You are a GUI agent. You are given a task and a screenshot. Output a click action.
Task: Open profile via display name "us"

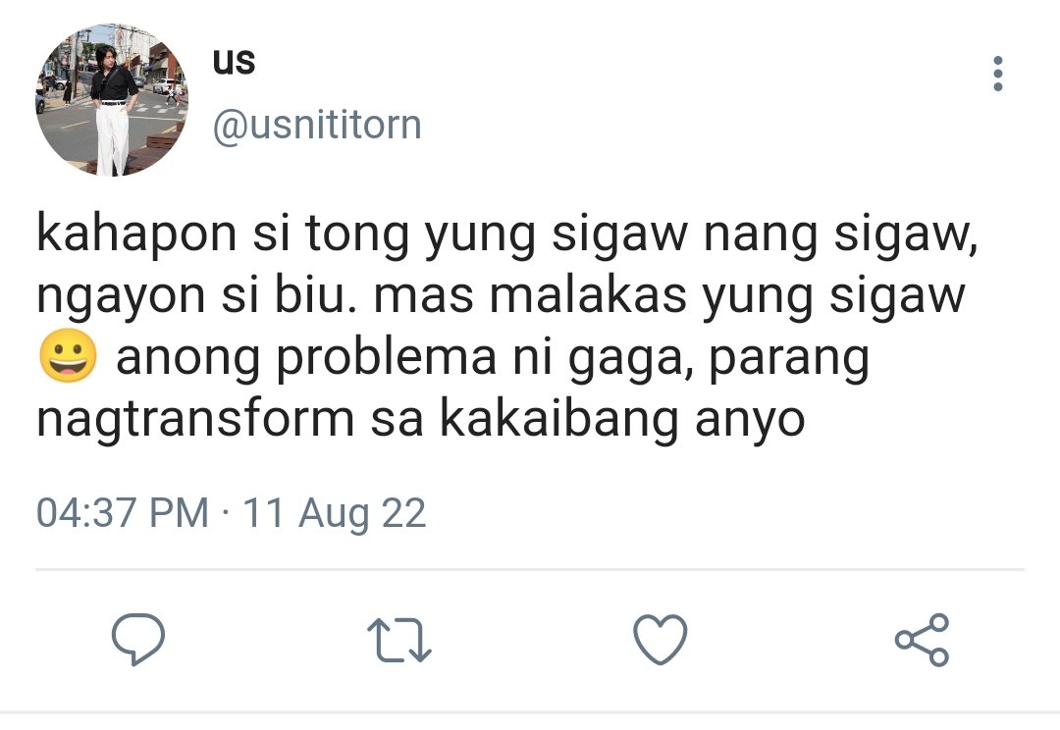(x=234, y=62)
